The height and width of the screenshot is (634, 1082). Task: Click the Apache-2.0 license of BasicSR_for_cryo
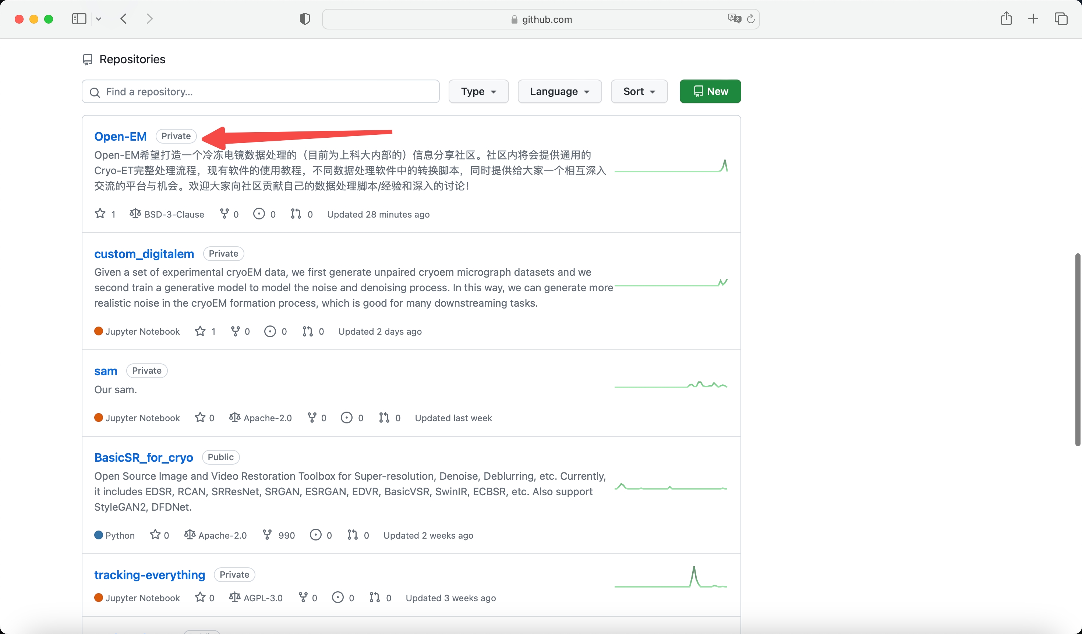[216, 535]
